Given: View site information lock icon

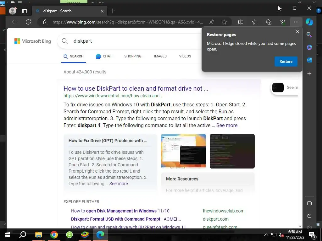Looking at the screenshot, I should pos(45,22).
